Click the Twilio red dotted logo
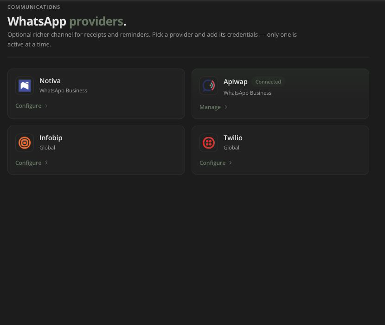385x325 pixels. 209,143
